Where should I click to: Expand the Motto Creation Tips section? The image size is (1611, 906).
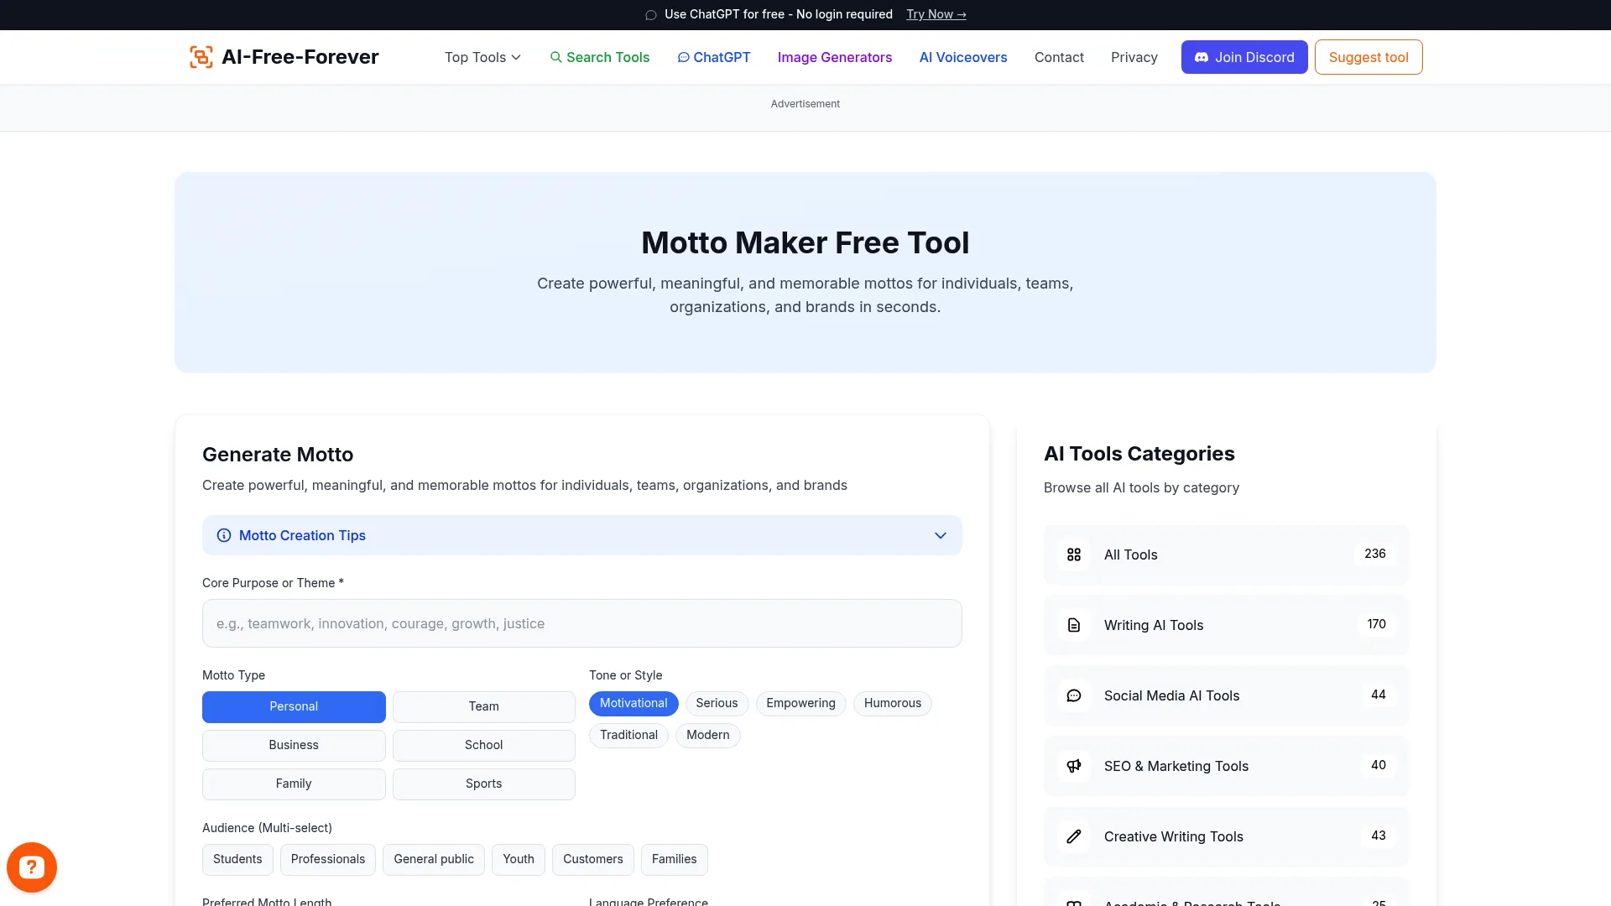tap(940, 535)
